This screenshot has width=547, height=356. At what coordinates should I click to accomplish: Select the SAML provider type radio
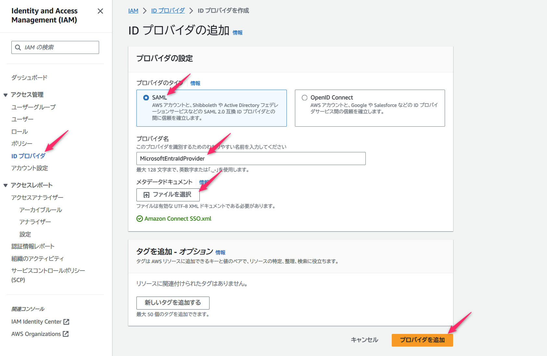coord(146,97)
